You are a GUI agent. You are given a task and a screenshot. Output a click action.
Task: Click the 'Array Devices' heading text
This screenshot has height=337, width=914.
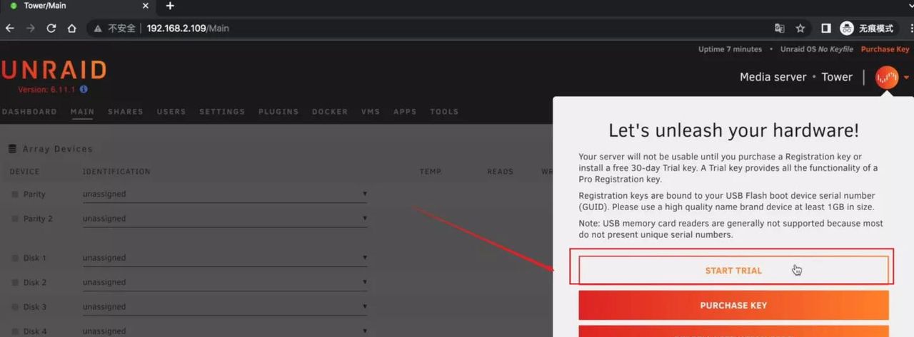tap(58, 149)
